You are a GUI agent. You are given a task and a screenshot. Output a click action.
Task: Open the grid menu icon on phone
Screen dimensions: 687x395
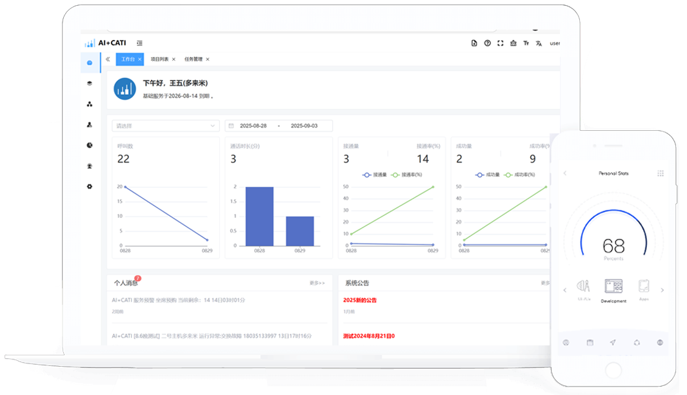[660, 173]
